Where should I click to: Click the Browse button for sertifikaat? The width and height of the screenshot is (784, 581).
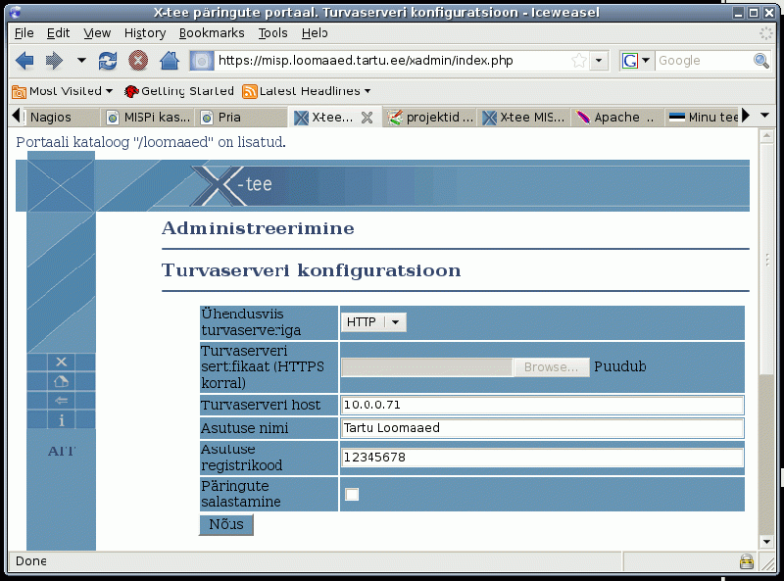(551, 366)
